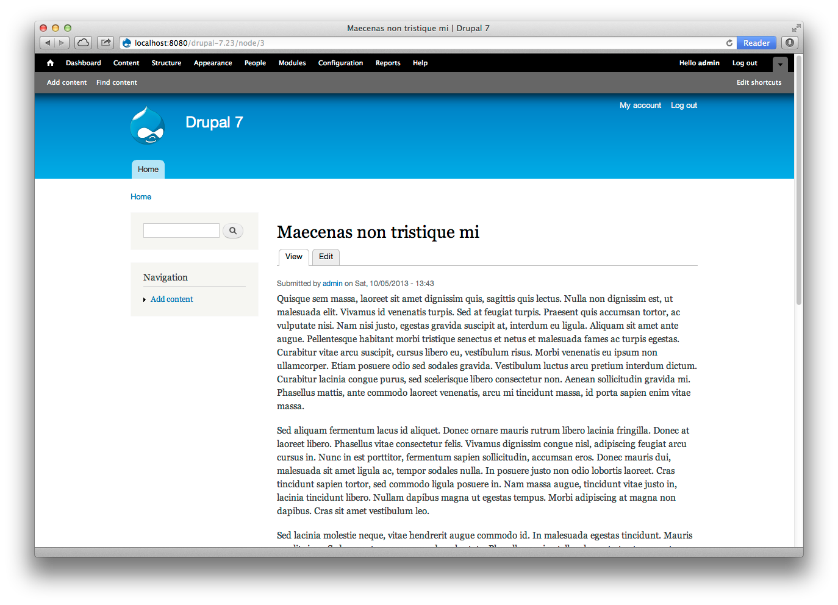Click the Share button in toolbar
Viewport: 838px width, 605px height.
[106, 43]
